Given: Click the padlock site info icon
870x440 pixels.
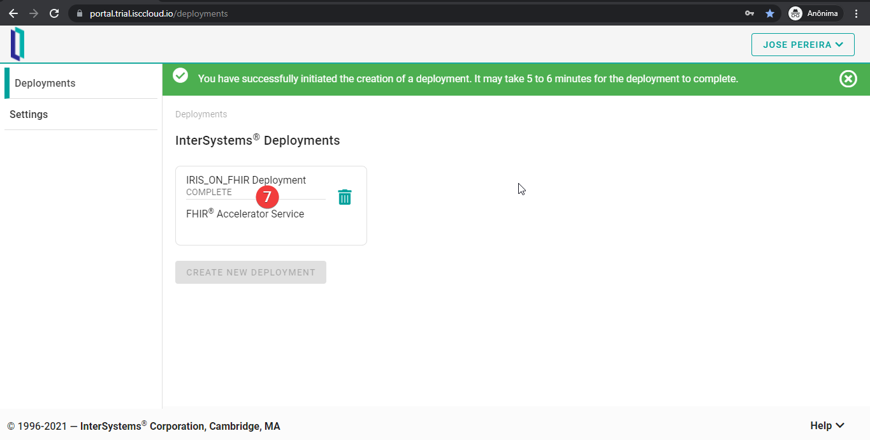Looking at the screenshot, I should point(80,13).
